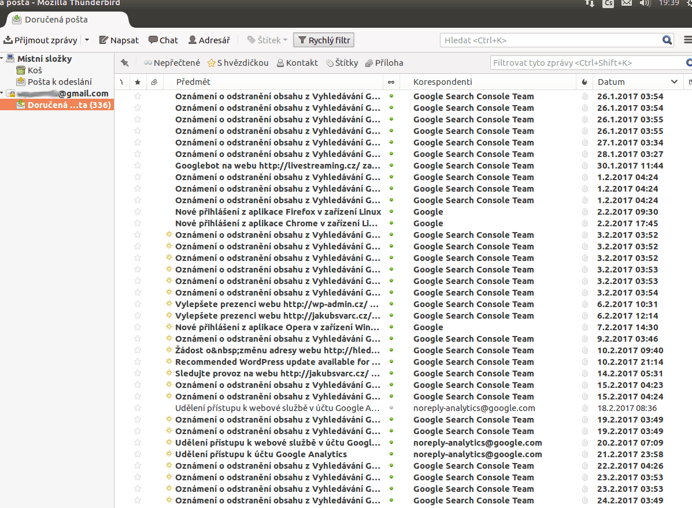
Task: Star the Firefox v zařízení Linux message
Action: point(138,212)
